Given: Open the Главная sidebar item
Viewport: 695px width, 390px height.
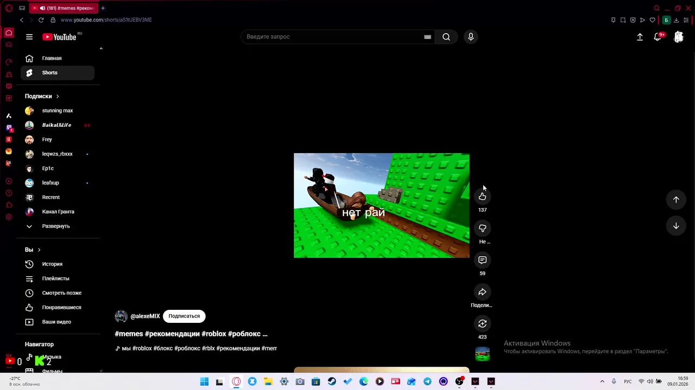Looking at the screenshot, I should point(58,58).
